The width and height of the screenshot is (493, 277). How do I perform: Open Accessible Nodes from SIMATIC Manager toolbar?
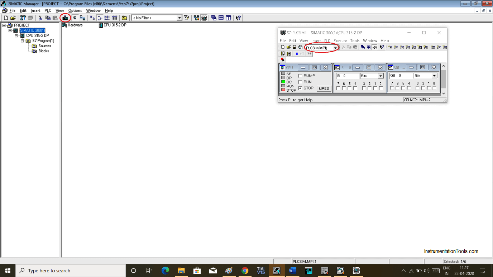point(23,18)
